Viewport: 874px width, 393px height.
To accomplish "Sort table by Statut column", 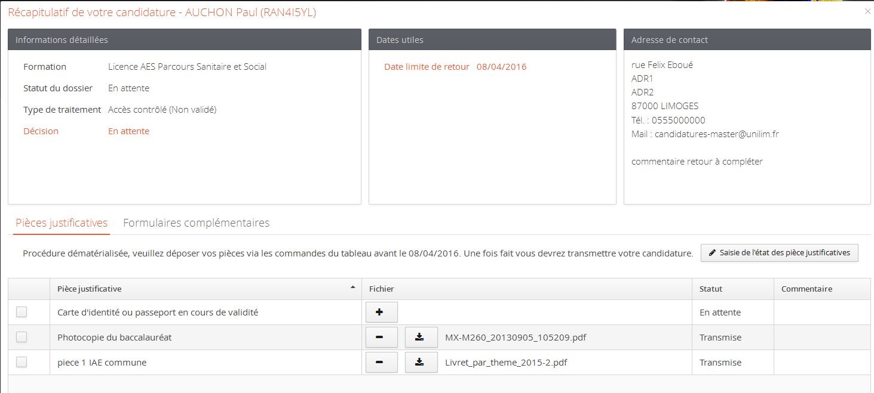I will (711, 289).
